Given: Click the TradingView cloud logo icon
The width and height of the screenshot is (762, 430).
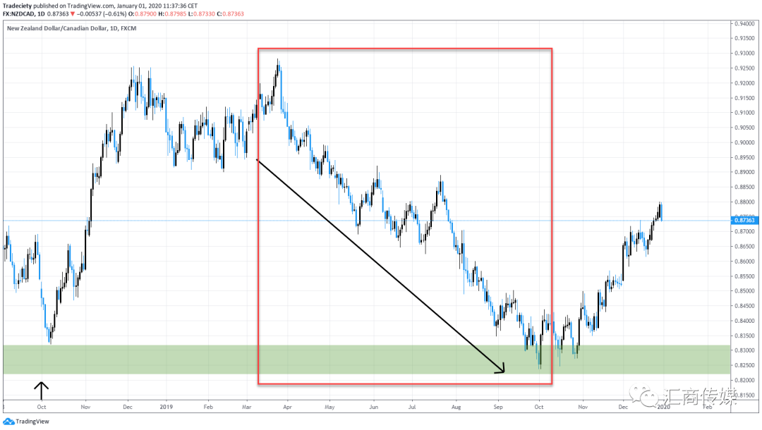Looking at the screenshot, I should (8, 422).
